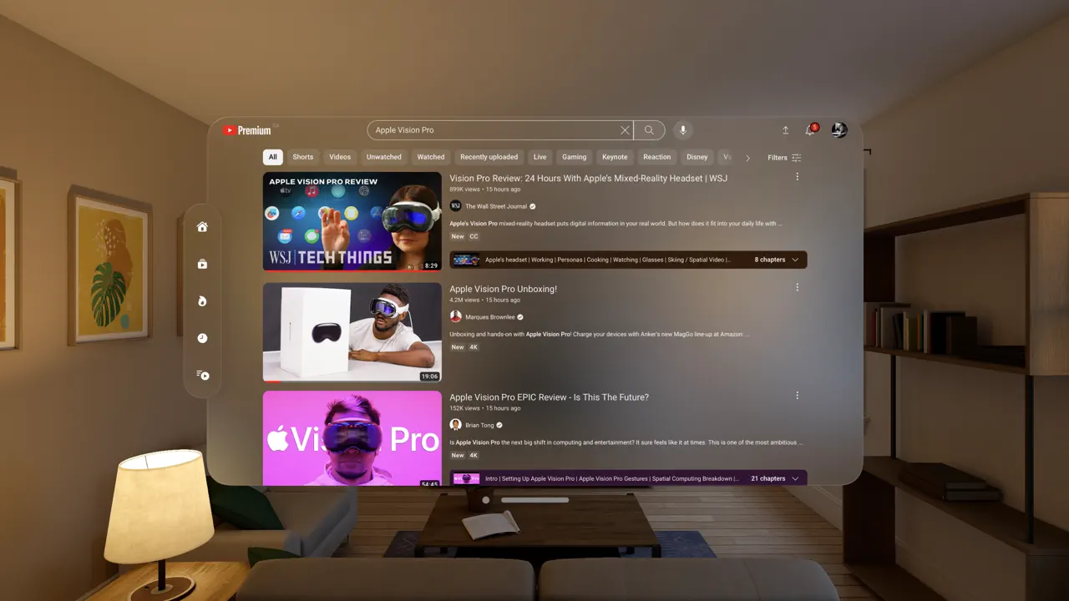Select the Unwatched filter chip

tap(384, 157)
